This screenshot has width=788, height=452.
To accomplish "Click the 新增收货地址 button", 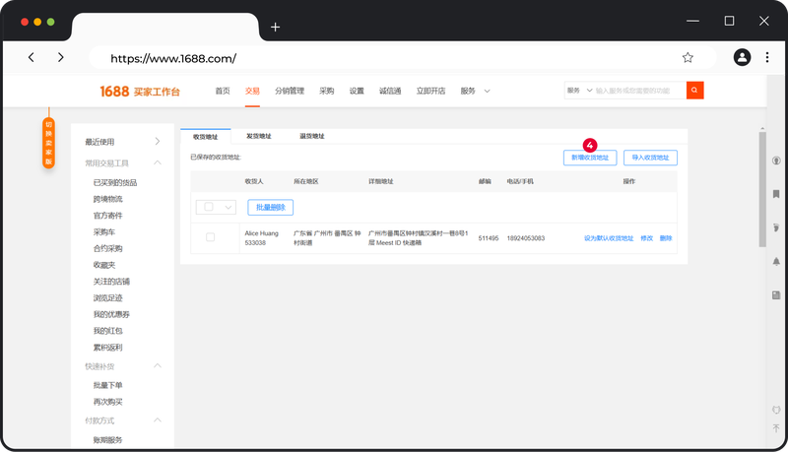I will tap(589, 158).
